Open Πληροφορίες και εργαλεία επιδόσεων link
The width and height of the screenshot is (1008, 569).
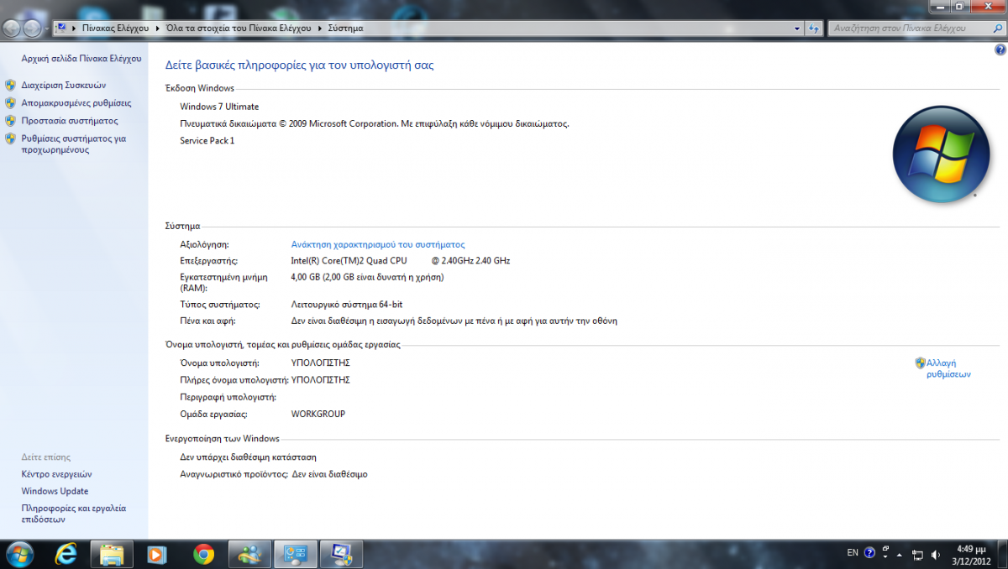click(73, 514)
